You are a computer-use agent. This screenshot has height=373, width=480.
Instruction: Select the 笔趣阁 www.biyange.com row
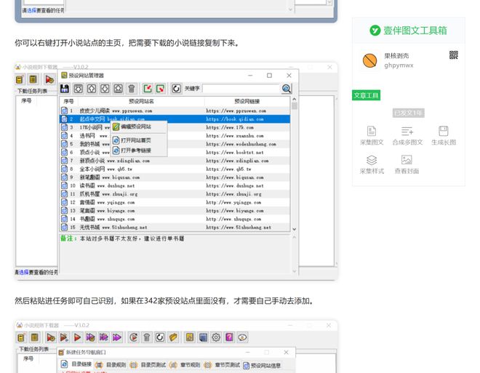click(175, 211)
